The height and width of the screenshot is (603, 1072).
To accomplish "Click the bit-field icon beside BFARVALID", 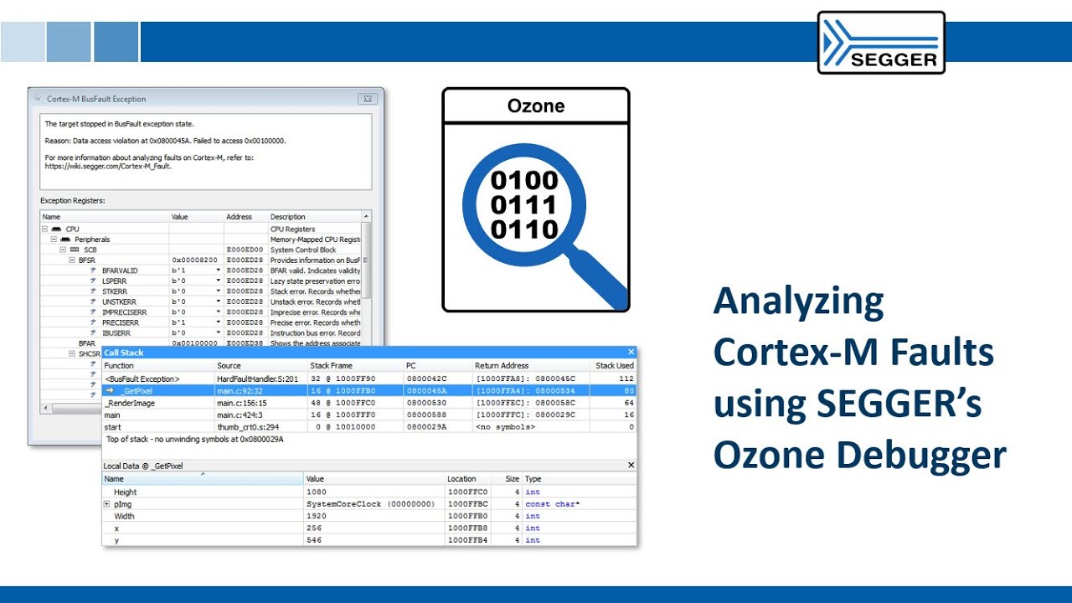I will 94,271.
